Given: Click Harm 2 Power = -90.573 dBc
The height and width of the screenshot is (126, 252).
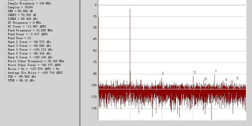Looking at the screenshot, I should click(29, 42).
